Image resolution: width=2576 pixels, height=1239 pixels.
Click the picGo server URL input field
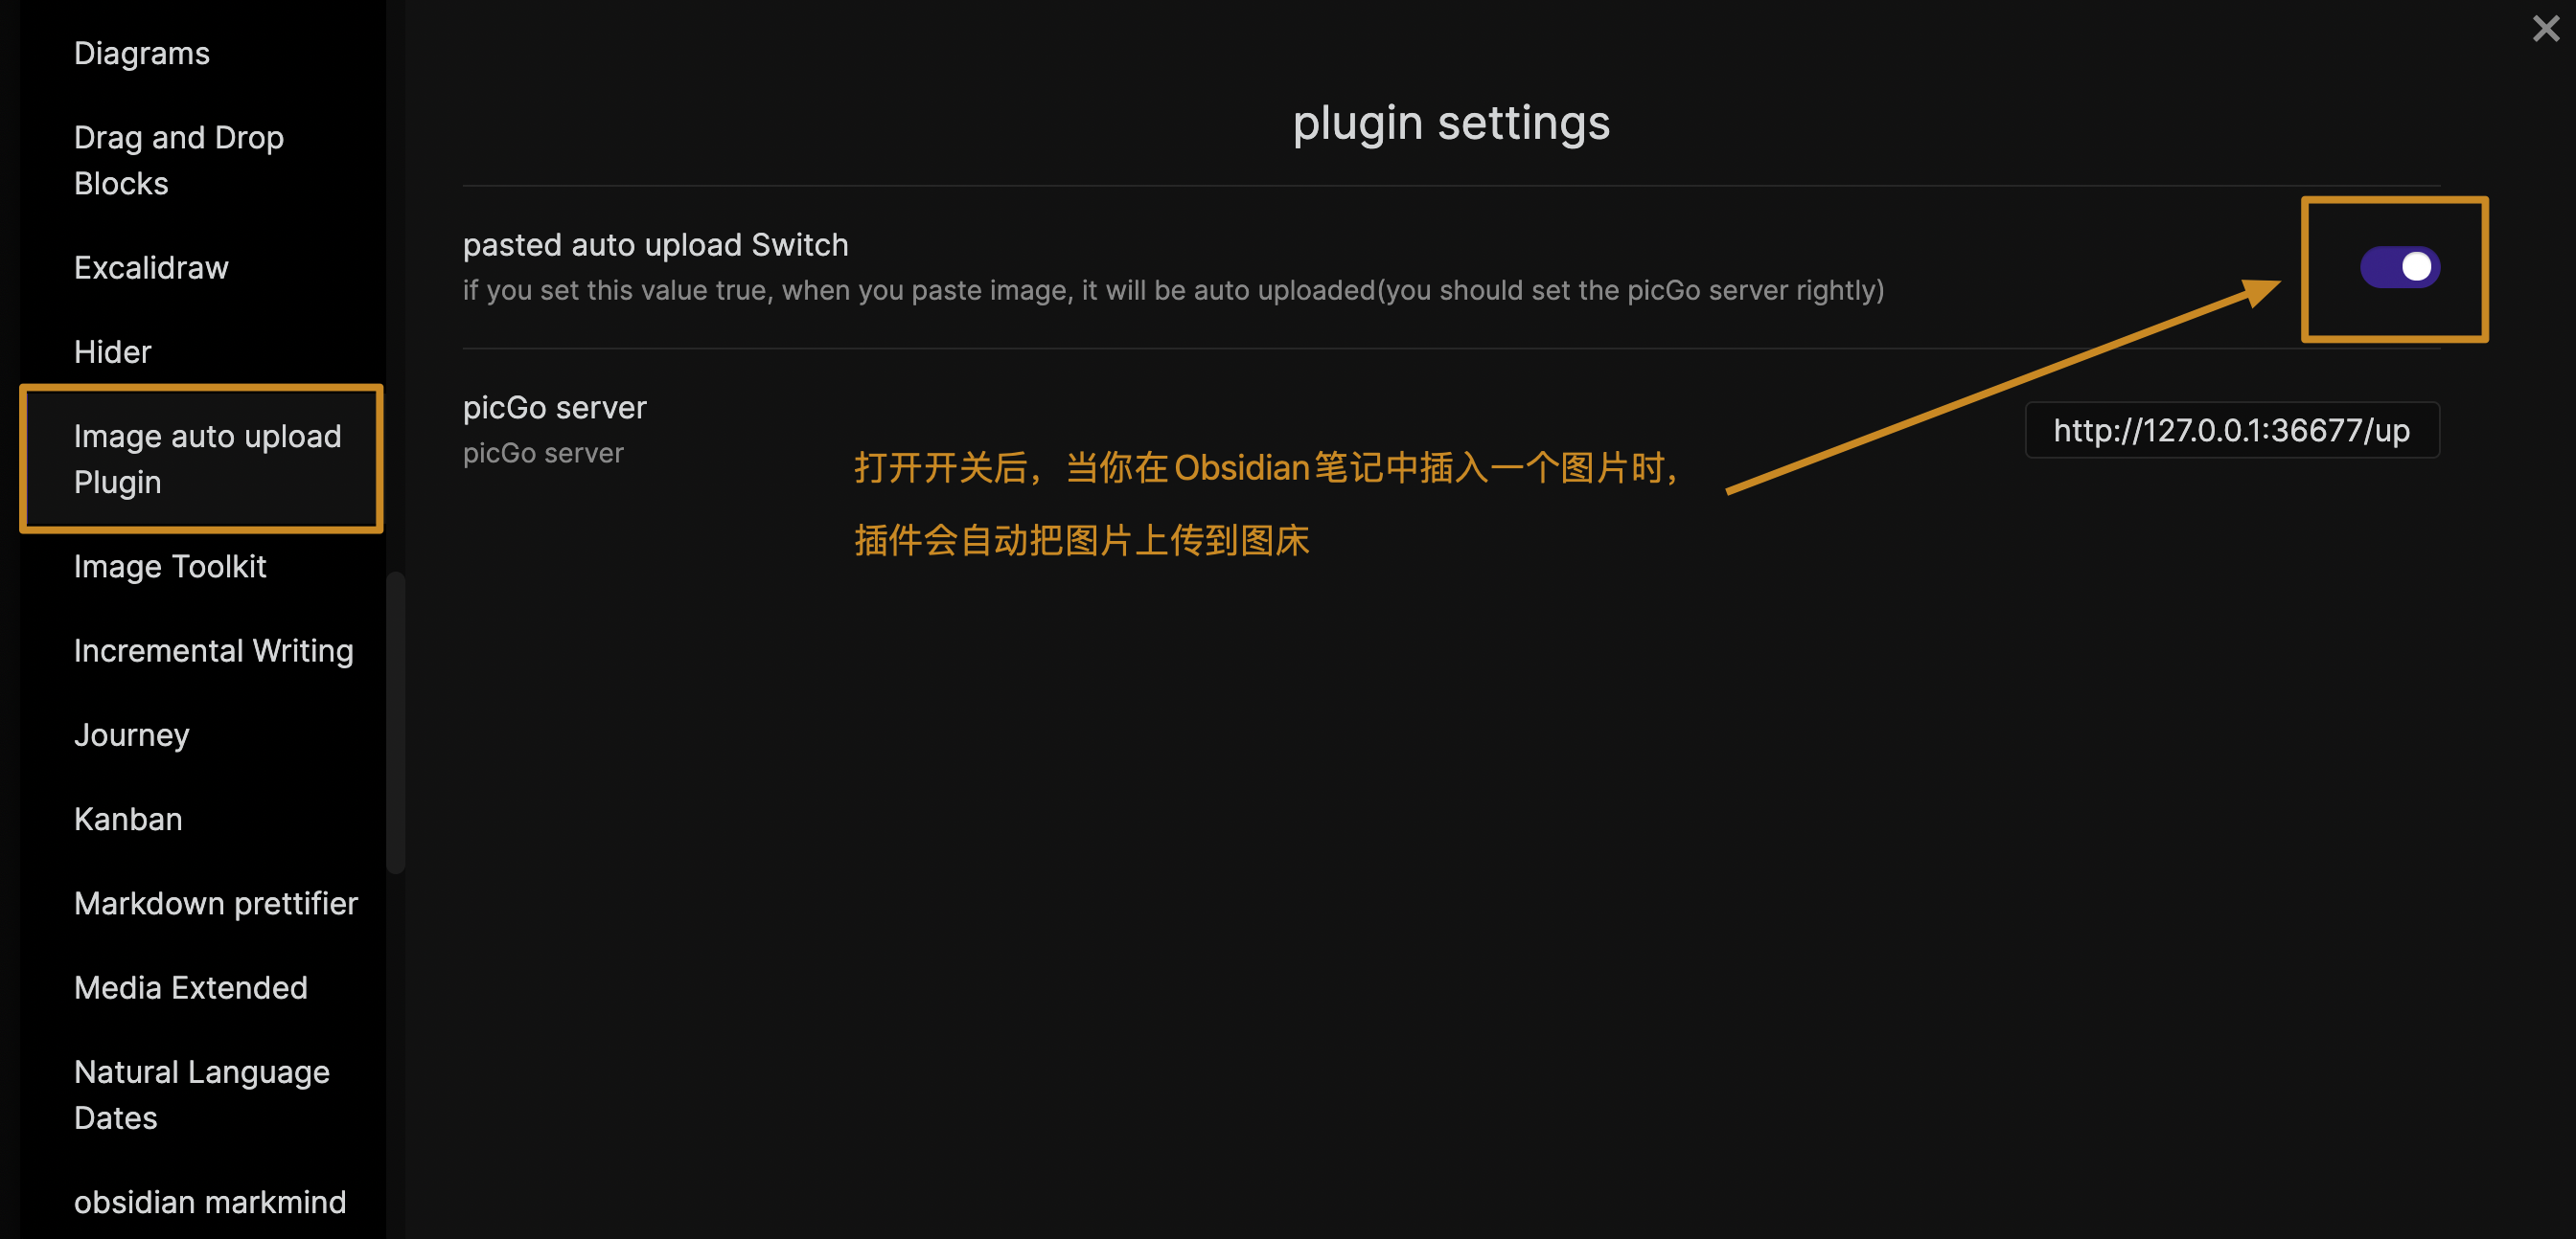coord(2231,430)
